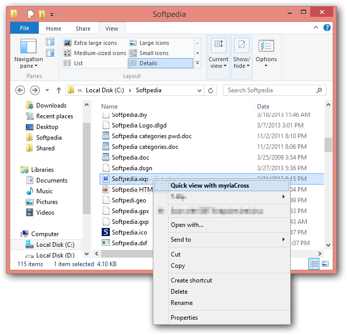Click the Softpedia.doc file icon
The height and width of the screenshot is (335, 347).
tap(106, 158)
